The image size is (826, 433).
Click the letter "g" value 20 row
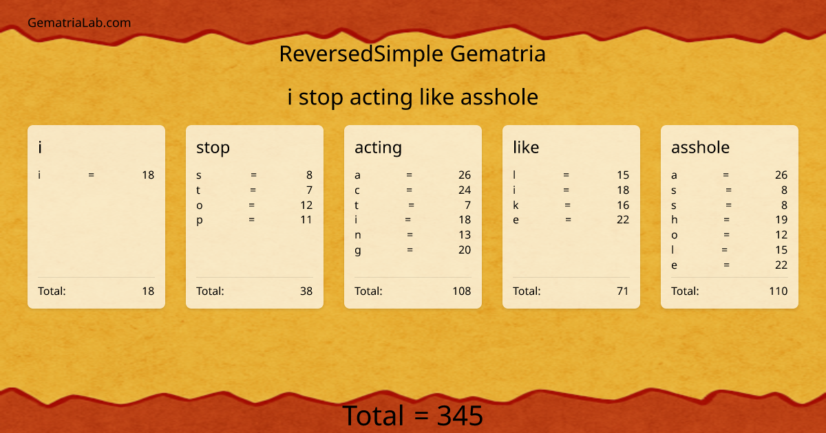(x=411, y=250)
